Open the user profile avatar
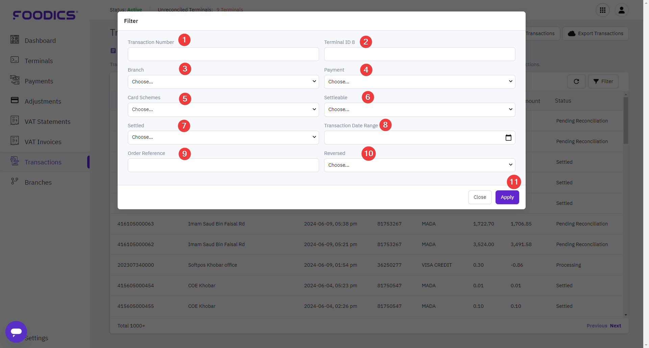Viewport: 649px width, 348px height. [622, 10]
